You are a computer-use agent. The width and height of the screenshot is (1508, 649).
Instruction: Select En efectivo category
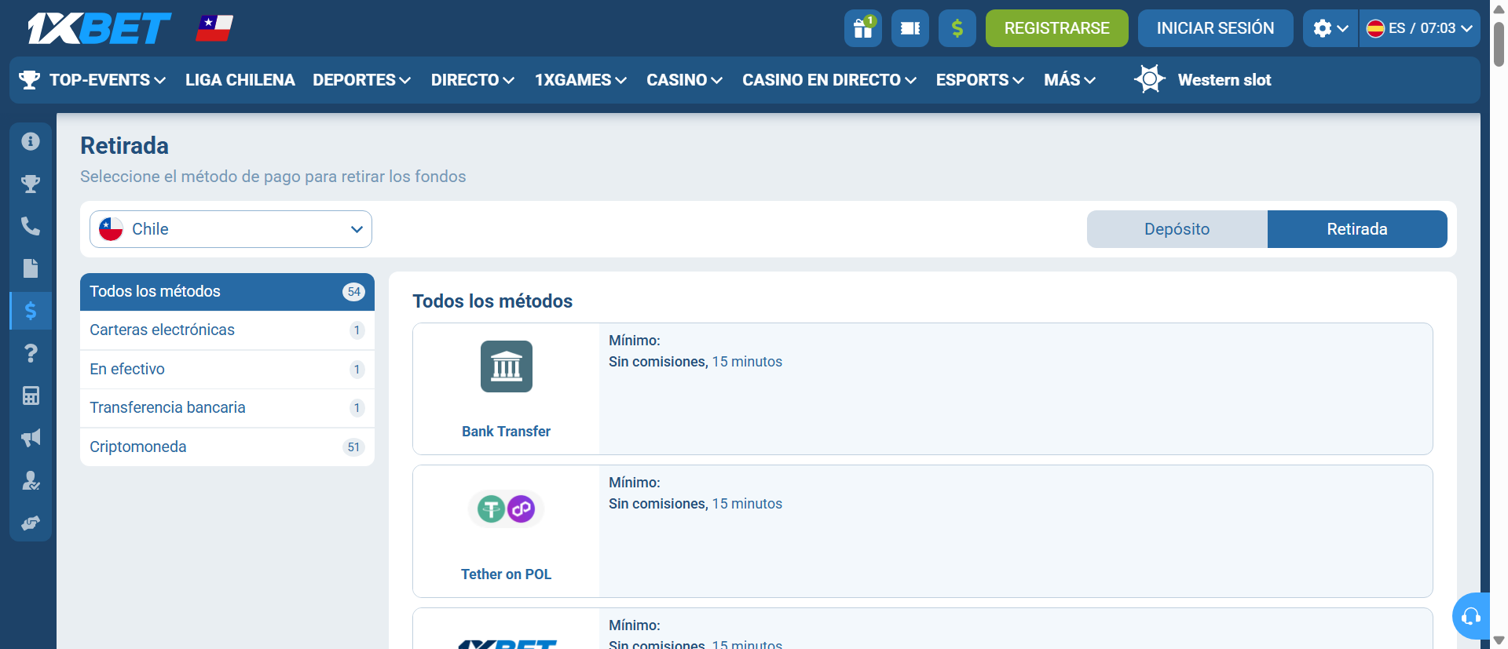pos(227,370)
